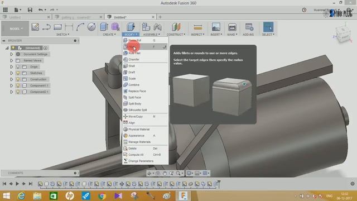Open timeline settings gear icon
357x201 pixels.
pyautogui.click(x=353, y=184)
